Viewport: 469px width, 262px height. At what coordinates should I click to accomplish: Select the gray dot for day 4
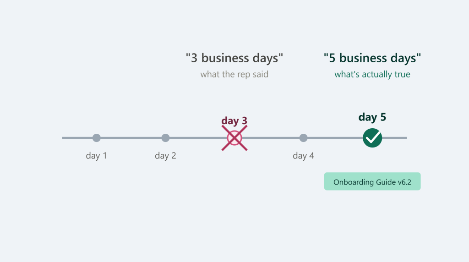point(303,138)
